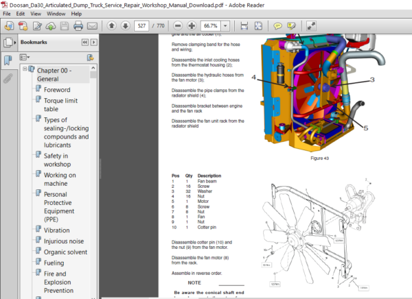Click the fan line-drawing exploded diagram
The width and height of the screenshot is (412, 299).
[x=319, y=234]
